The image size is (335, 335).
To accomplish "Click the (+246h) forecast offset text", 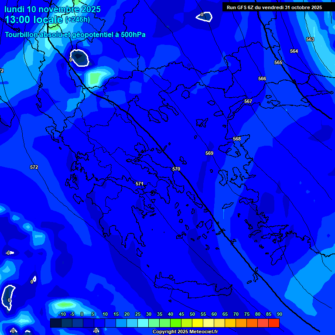I will [77, 20].
